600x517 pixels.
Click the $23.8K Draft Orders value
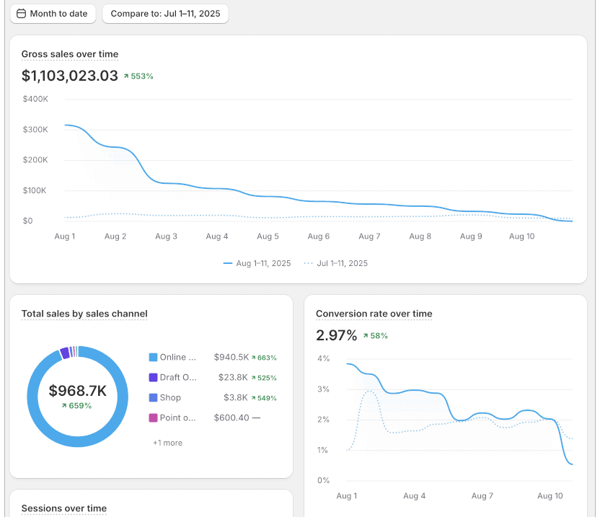(x=233, y=378)
